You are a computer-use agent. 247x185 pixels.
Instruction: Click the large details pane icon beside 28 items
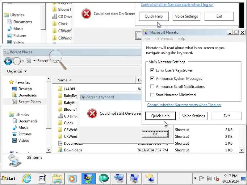[x=15, y=160]
